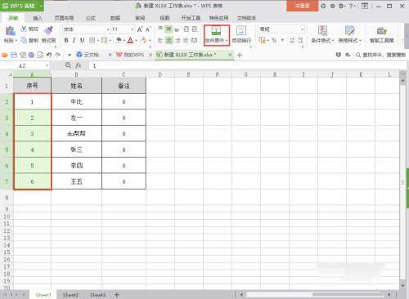Click the cell borders icon
Image resolution: width=409 pixels, height=299 pixels.
click(92, 40)
